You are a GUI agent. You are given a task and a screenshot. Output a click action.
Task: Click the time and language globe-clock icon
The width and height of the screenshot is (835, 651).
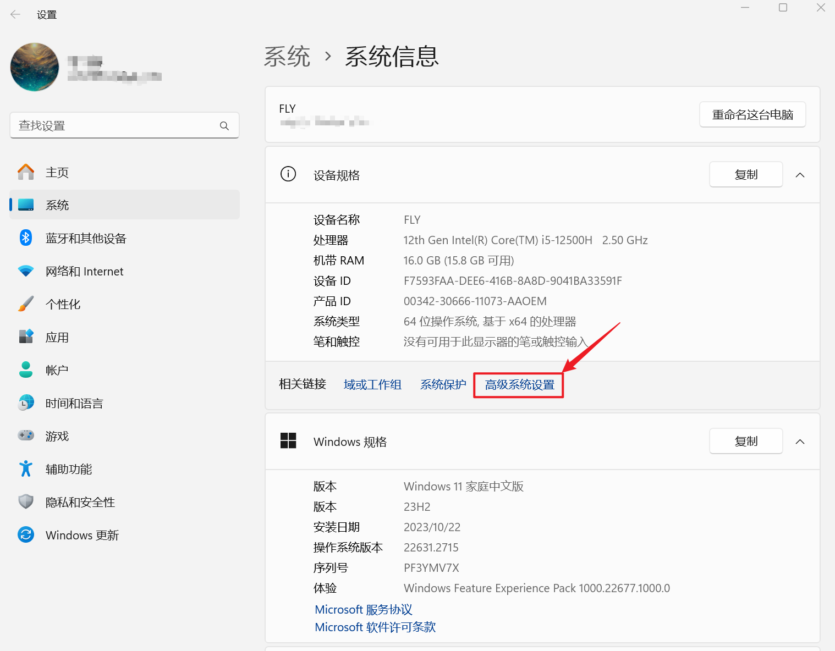(26, 402)
